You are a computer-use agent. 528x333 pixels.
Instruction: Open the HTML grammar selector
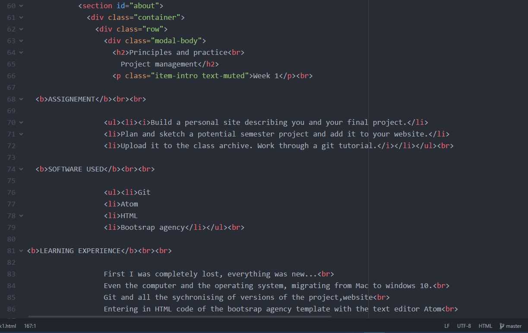(x=485, y=326)
